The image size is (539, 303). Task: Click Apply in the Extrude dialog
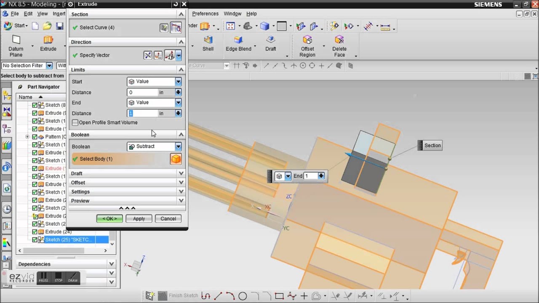click(x=139, y=219)
